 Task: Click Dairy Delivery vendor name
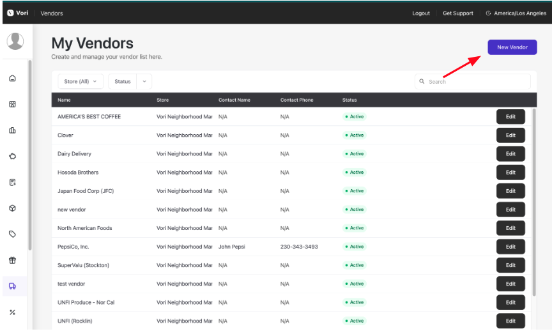[x=74, y=154]
